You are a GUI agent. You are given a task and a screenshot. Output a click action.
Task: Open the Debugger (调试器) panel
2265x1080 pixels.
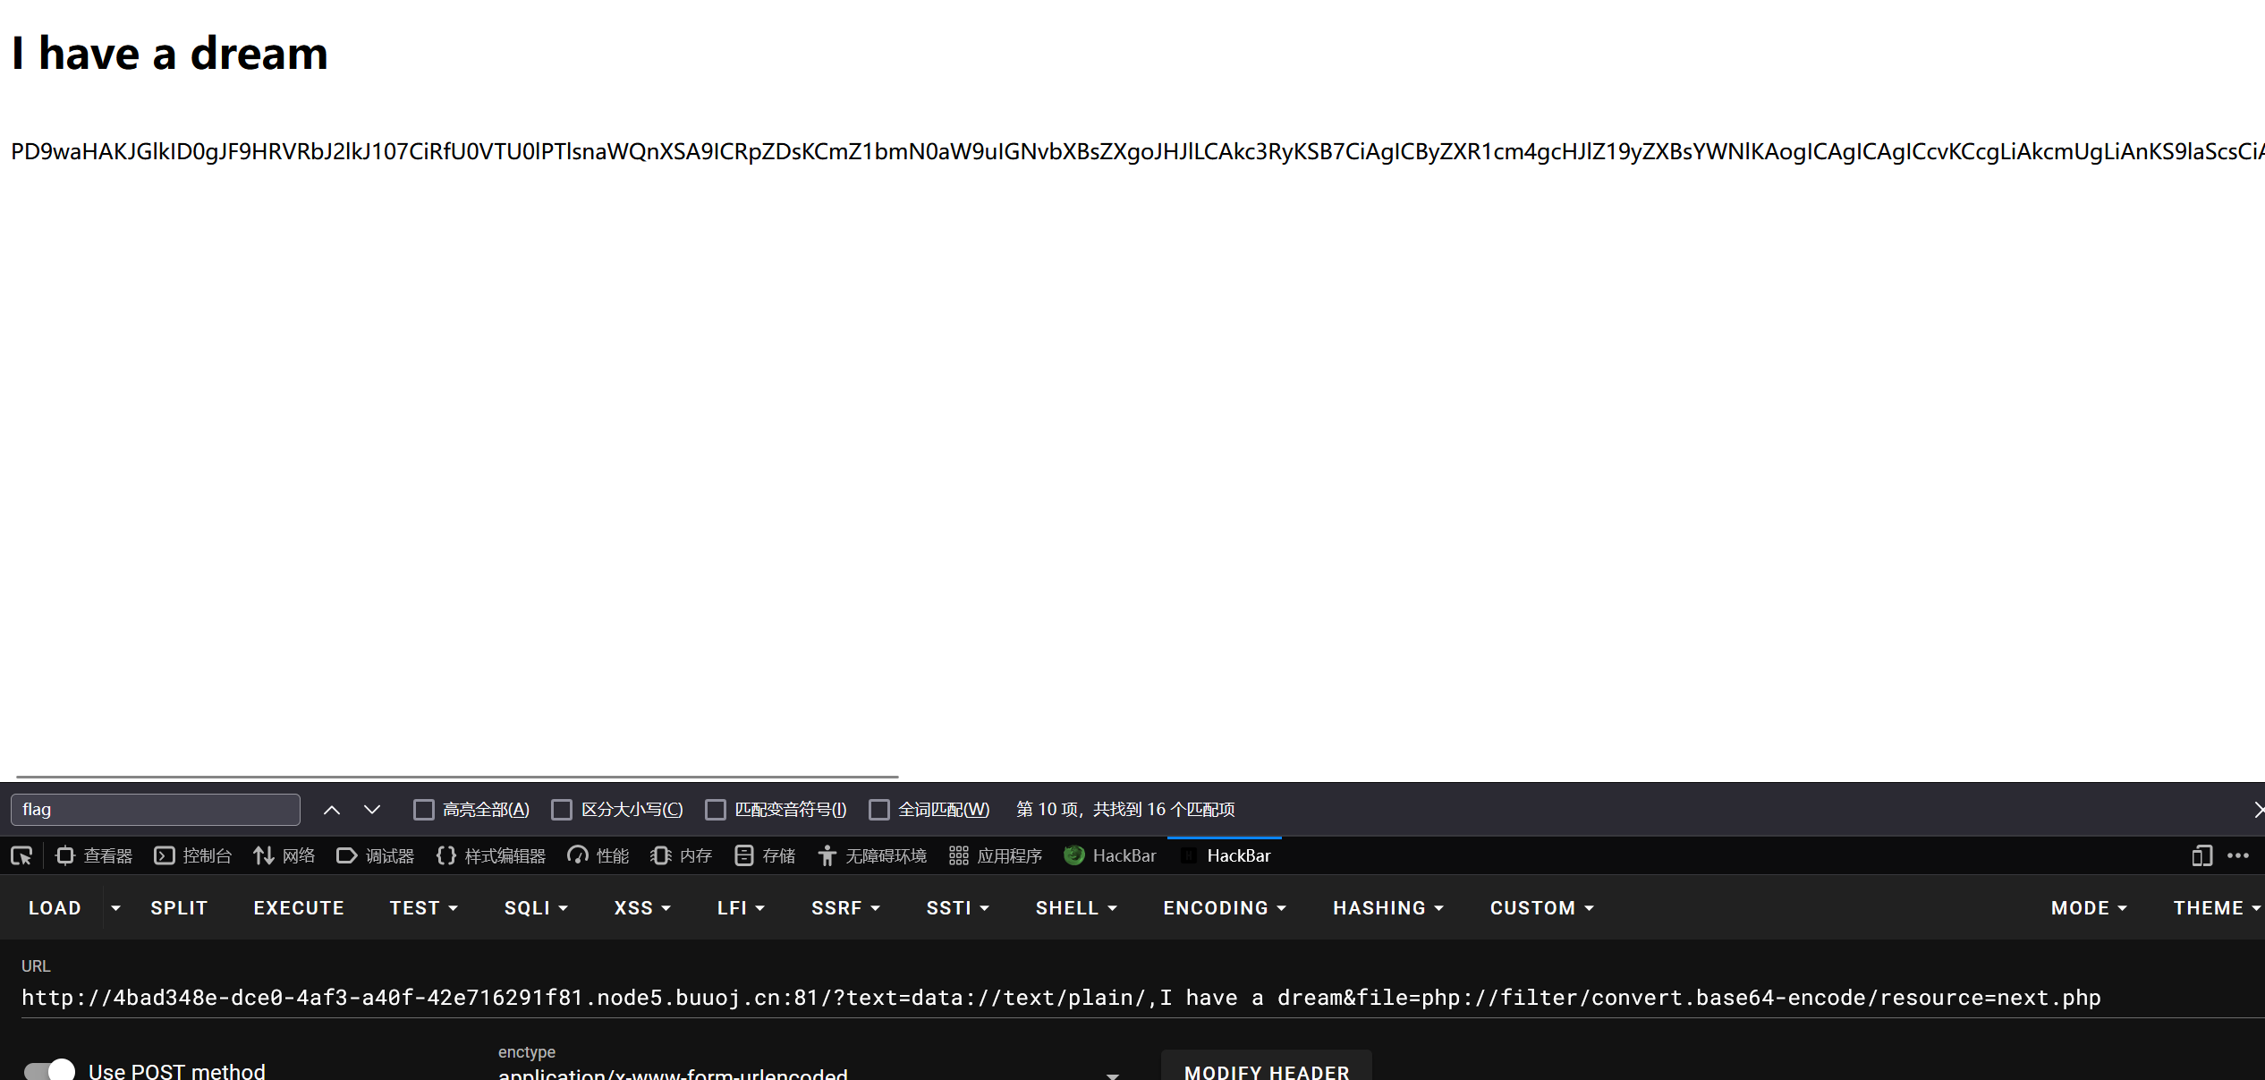[376, 856]
